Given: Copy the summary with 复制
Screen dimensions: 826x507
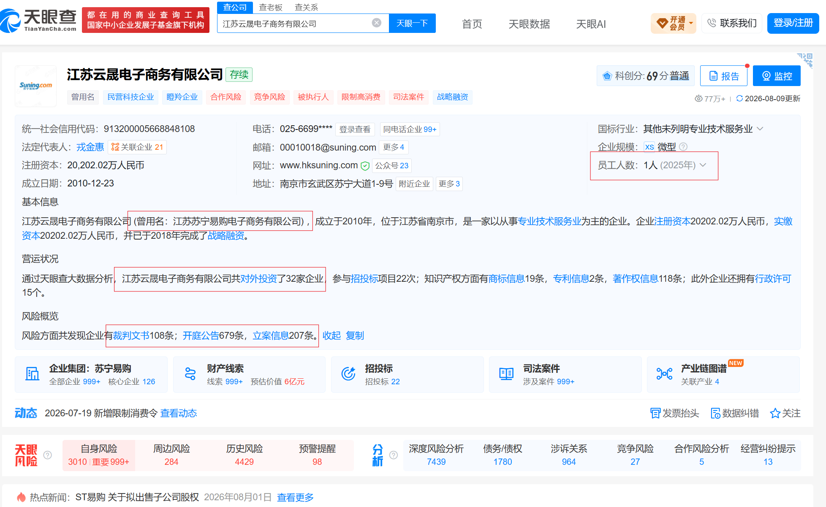Looking at the screenshot, I should point(355,336).
